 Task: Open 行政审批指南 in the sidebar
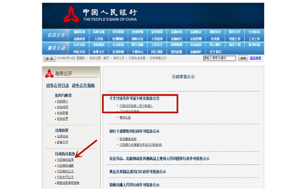pos(65,165)
